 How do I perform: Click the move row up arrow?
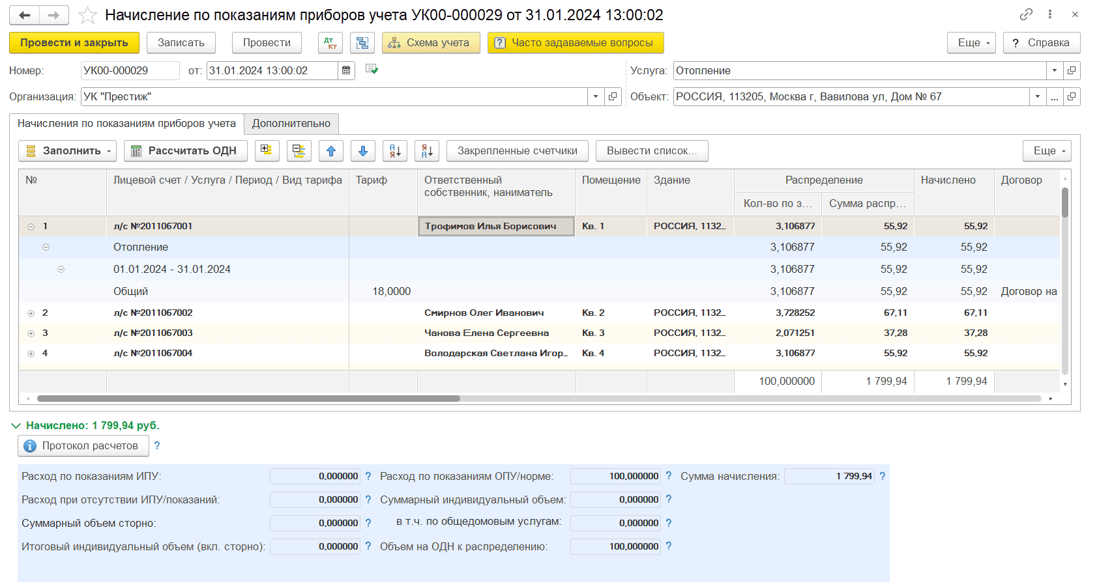coord(331,151)
